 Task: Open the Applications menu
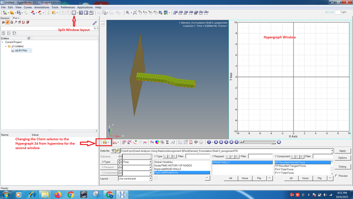tap(85, 7)
